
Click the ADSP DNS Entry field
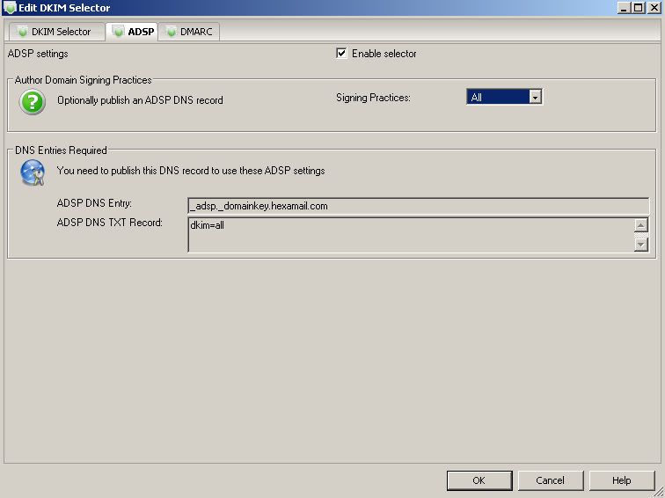pos(418,206)
